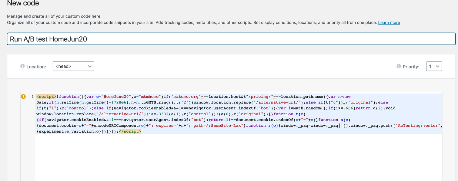Expand the Priority dropdown set to 1
This screenshot has height=181, width=458.
(434, 66)
